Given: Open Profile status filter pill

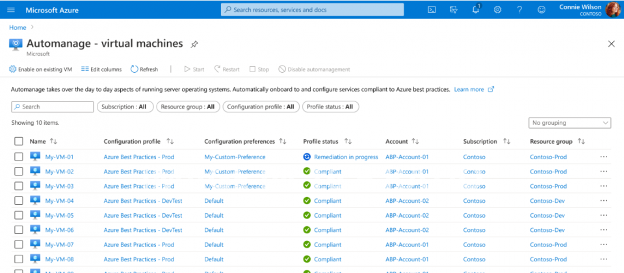Looking at the screenshot, I should click(x=330, y=107).
